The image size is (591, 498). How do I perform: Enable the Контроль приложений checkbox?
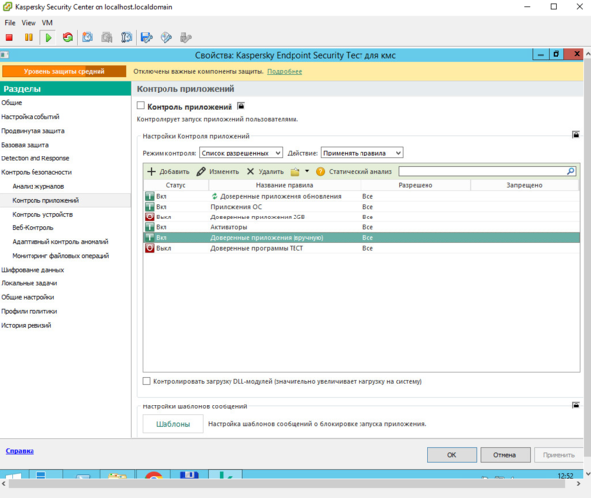[x=141, y=106]
